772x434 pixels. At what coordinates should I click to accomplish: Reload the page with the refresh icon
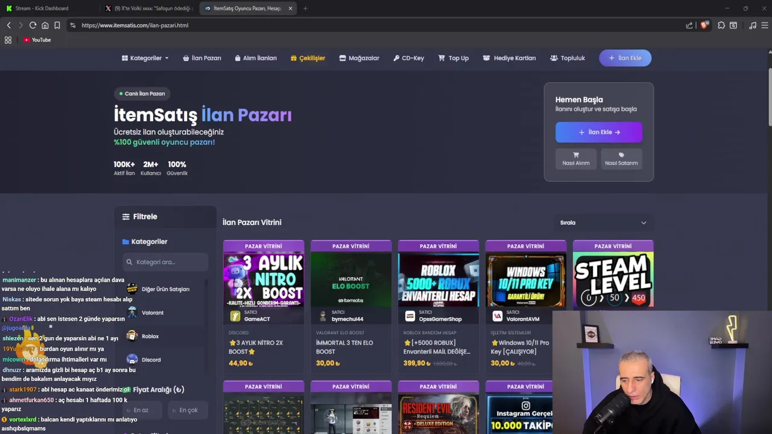point(33,25)
